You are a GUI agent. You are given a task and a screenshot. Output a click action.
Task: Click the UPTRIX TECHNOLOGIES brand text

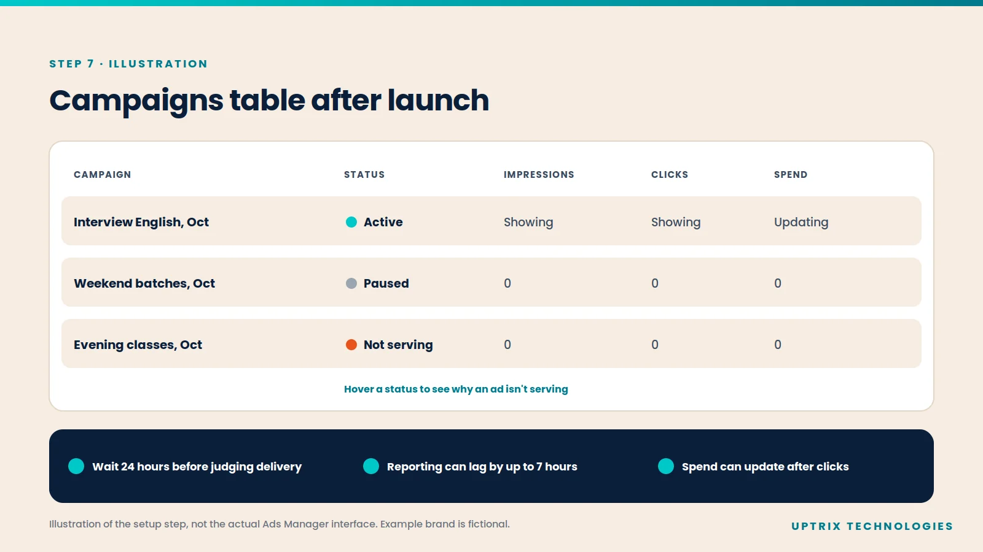(x=872, y=526)
